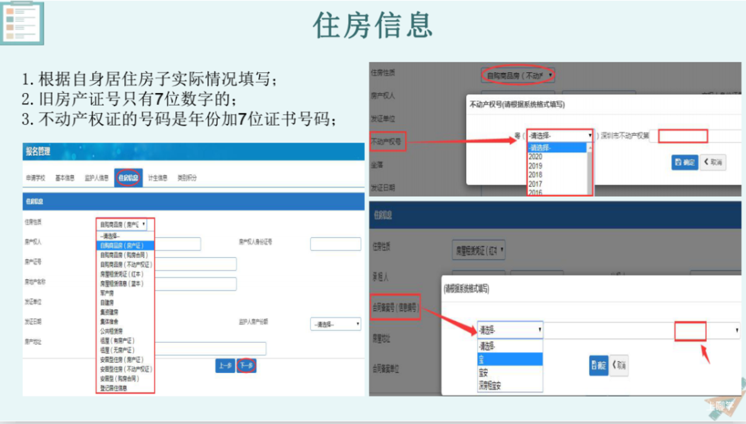The height and width of the screenshot is (424, 746).
Task: Go to the 计生信息 tab
Action: tap(157, 178)
